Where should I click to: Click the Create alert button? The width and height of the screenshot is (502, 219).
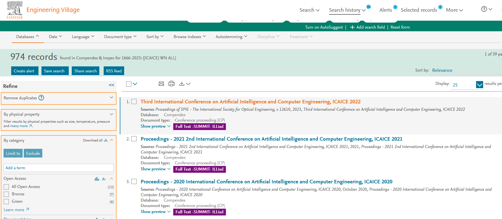coord(25,71)
